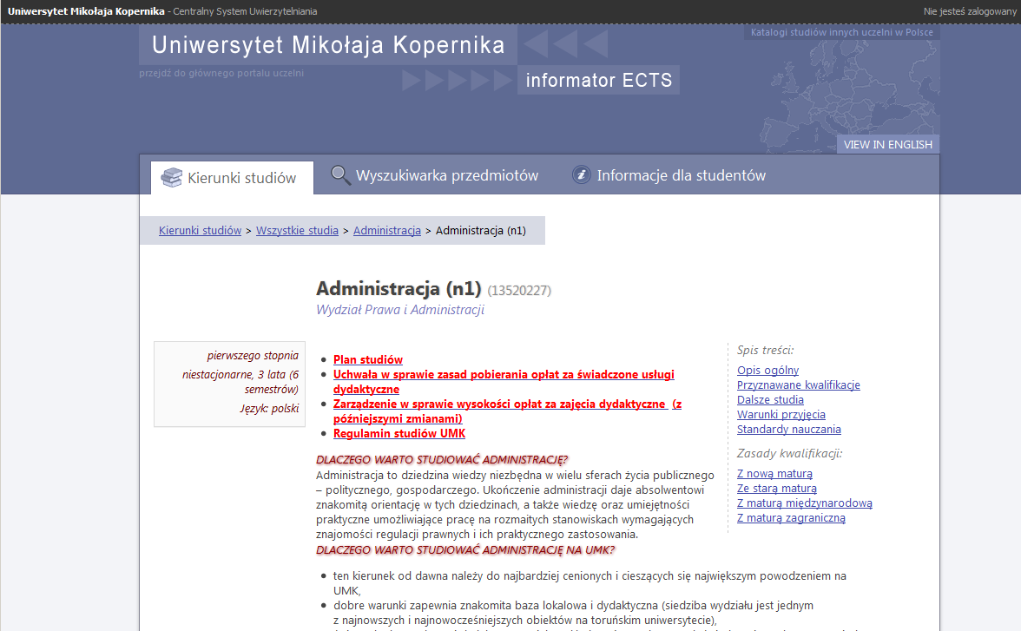Click the info icon beside Informacje dla studentów

[581, 174]
